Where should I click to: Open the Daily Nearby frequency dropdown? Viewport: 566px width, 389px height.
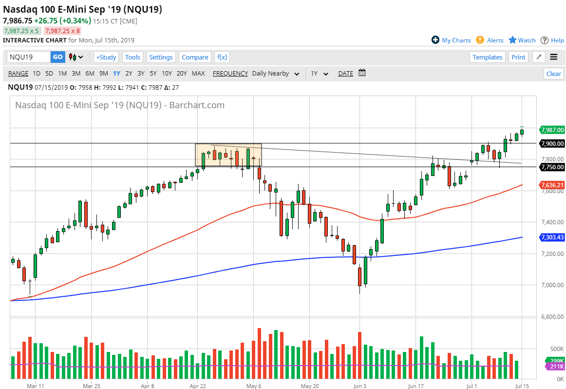pos(276,73)
